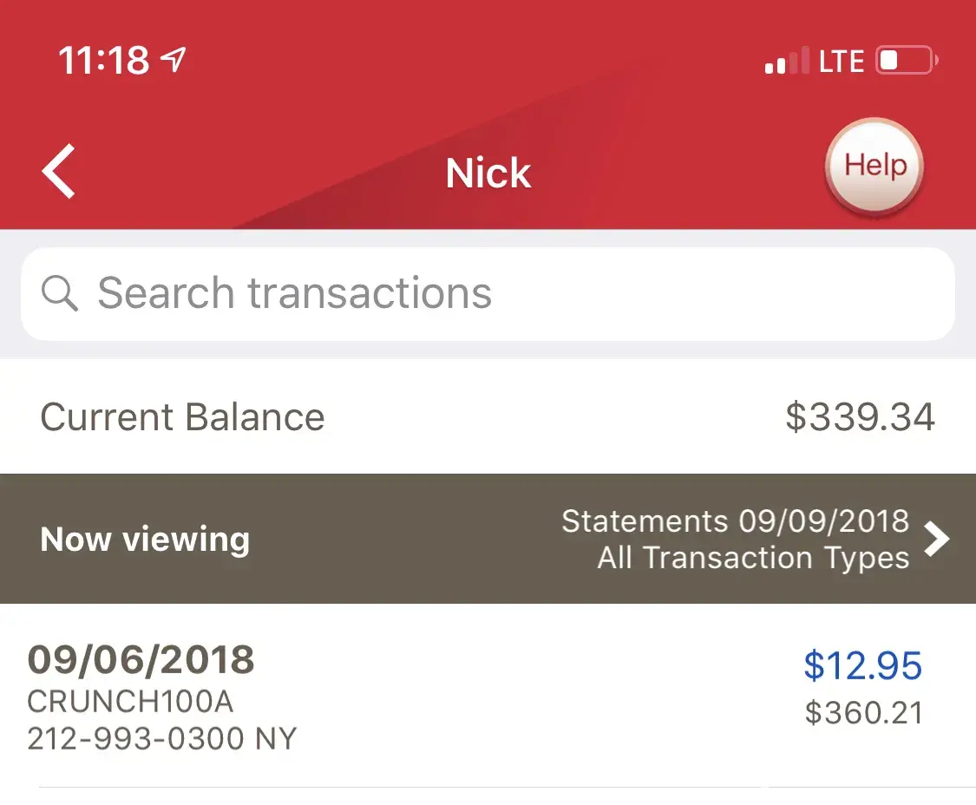The height and width of the screenshot is (805, 976).
Task: Open the All Transaction Types filter
Action: click(753, 558)
